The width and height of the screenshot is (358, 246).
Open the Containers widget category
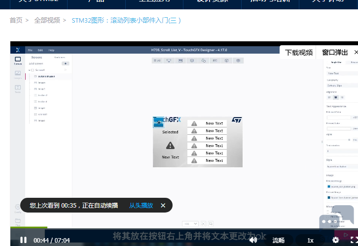192,61
